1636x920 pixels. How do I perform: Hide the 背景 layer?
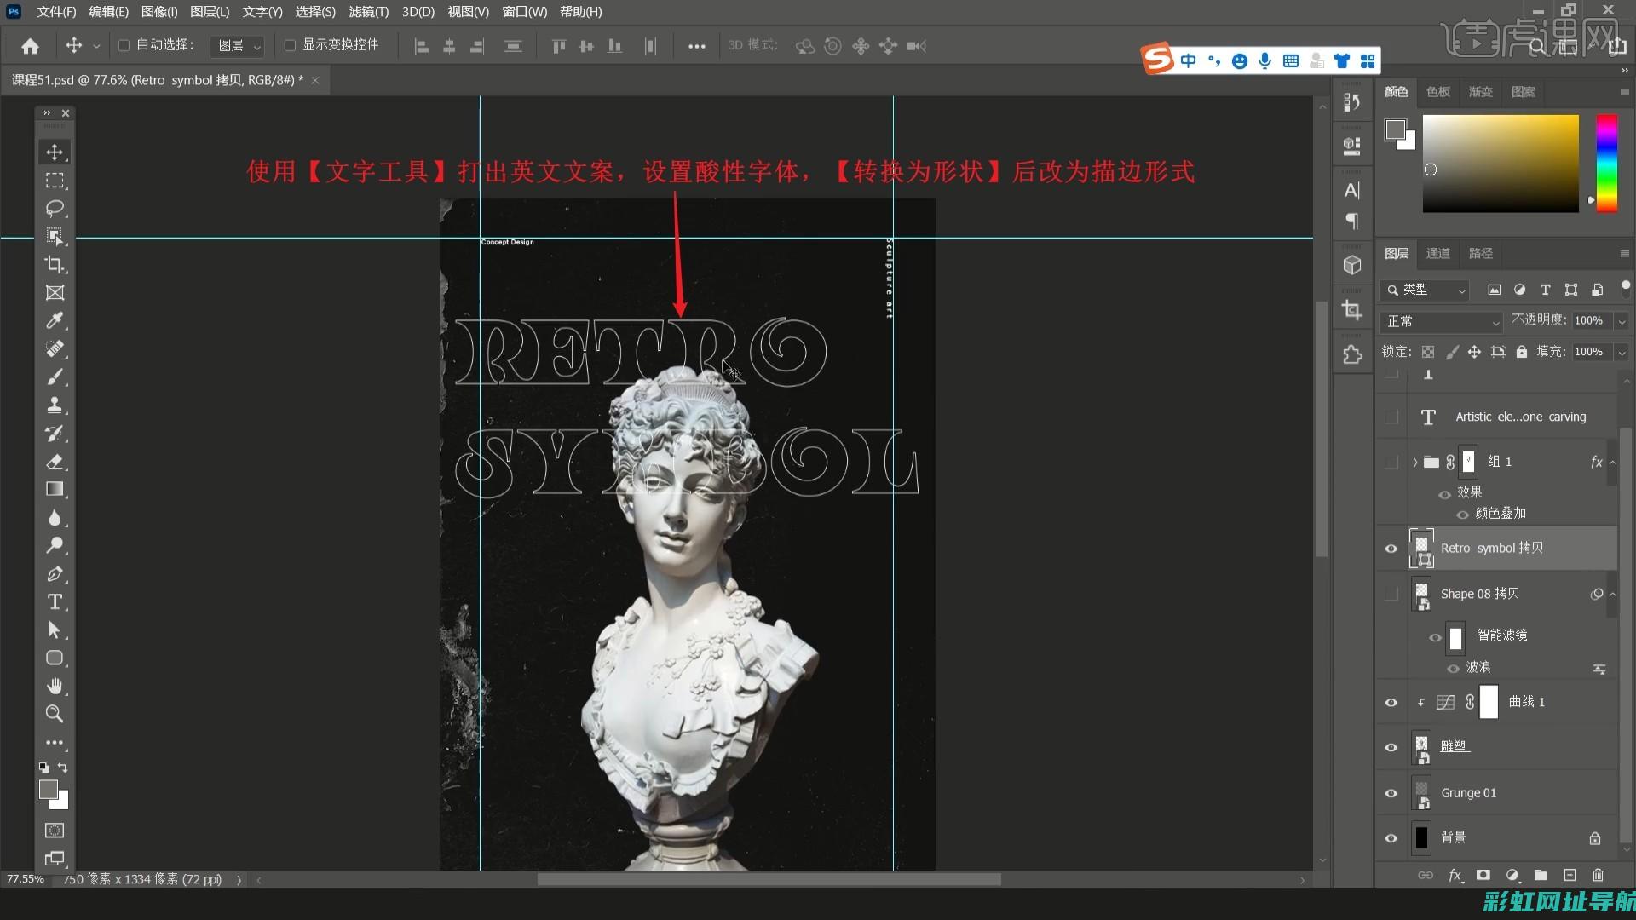[x=1391, y=838]
